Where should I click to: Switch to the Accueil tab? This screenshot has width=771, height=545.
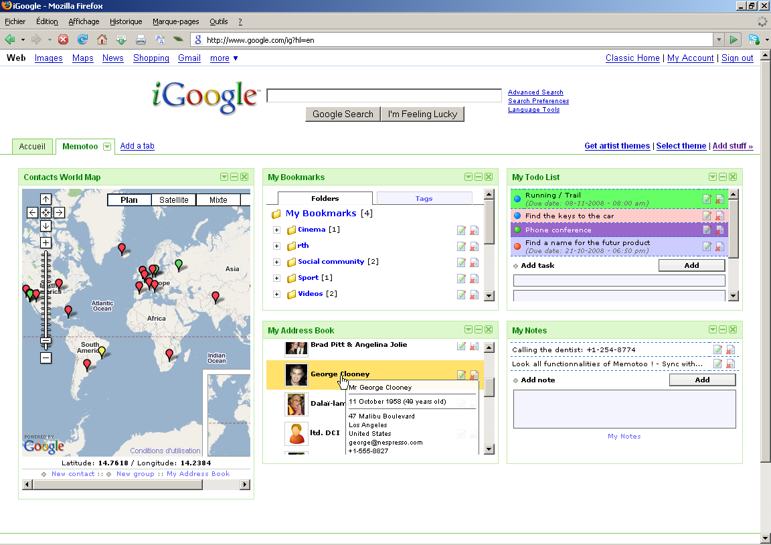[x=32, y=147]
